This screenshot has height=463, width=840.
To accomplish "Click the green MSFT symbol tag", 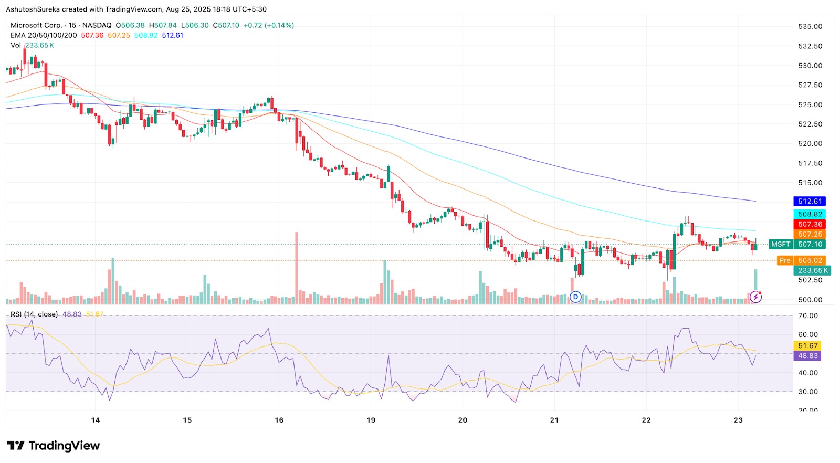I will coord(781,244).
